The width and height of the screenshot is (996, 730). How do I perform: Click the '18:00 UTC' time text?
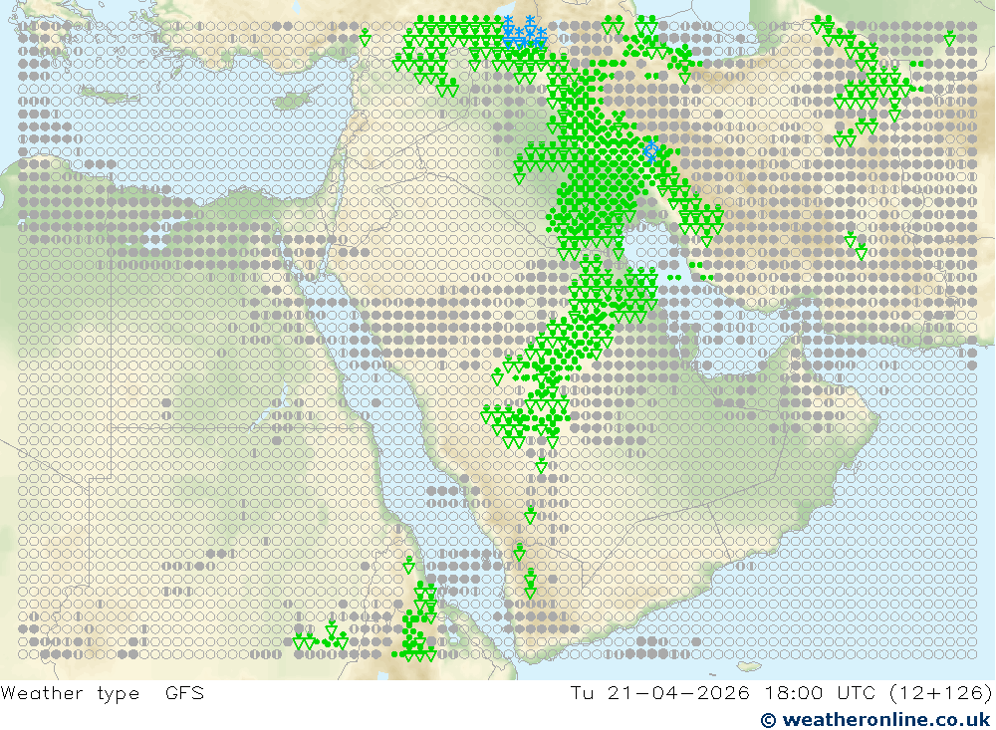click(820, 692)
